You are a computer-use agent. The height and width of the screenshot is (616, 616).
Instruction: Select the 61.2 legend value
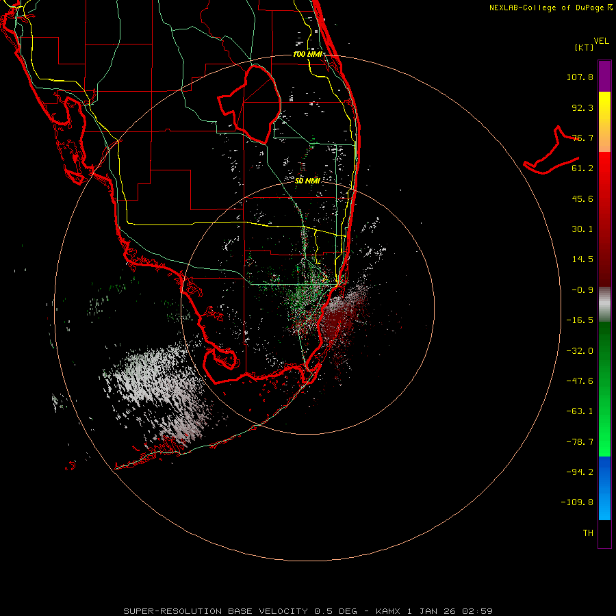[582, 168]
